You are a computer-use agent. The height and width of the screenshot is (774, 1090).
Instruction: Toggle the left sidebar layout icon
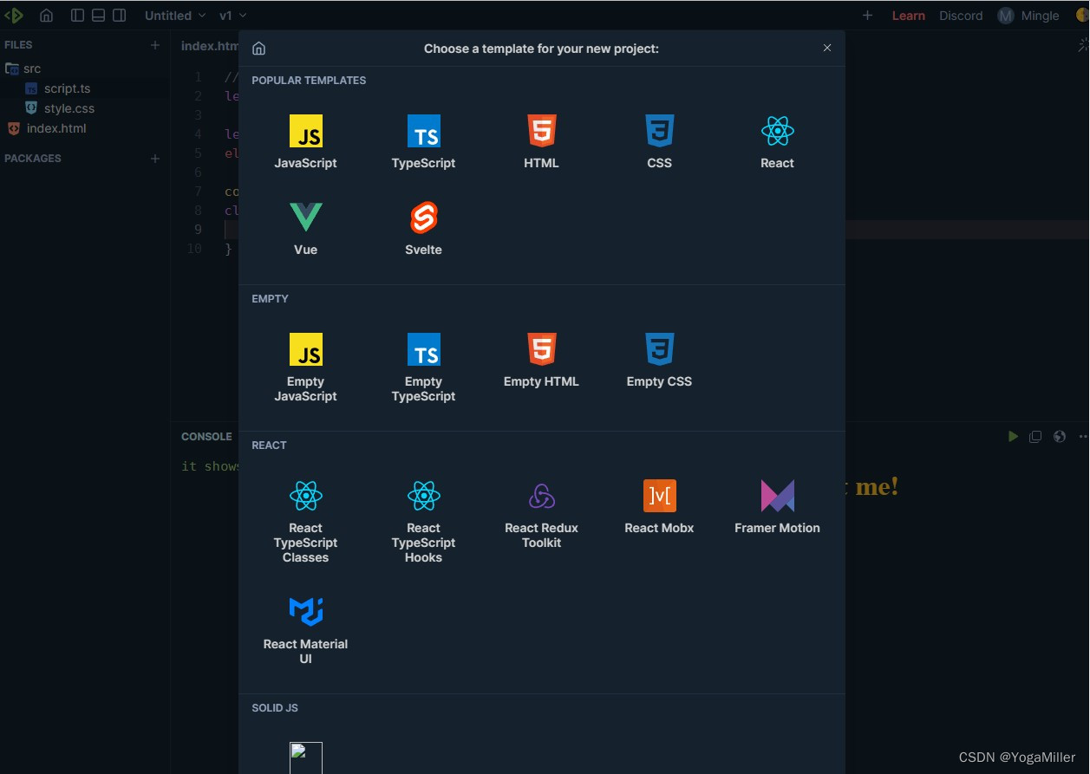tap(77, 16)
